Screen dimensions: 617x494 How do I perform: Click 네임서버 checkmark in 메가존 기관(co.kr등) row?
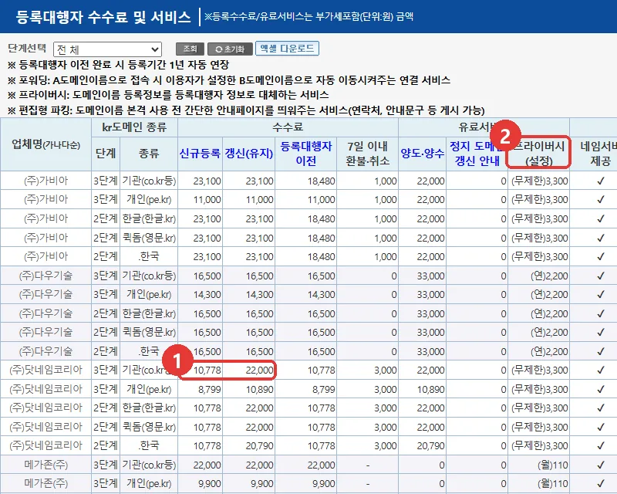(600, 465)
